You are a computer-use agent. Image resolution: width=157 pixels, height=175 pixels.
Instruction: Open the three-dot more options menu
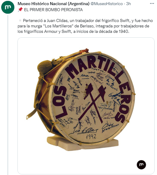pyautogui.click(x=152, y=4)
